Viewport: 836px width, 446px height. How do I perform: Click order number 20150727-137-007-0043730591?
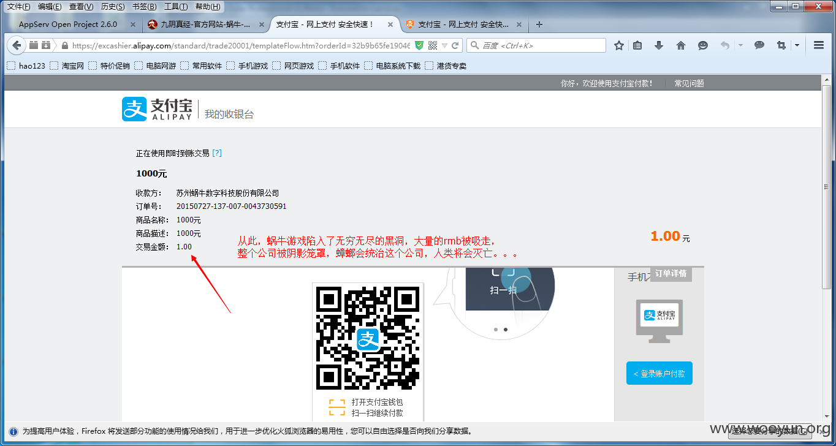coord(231,206)
